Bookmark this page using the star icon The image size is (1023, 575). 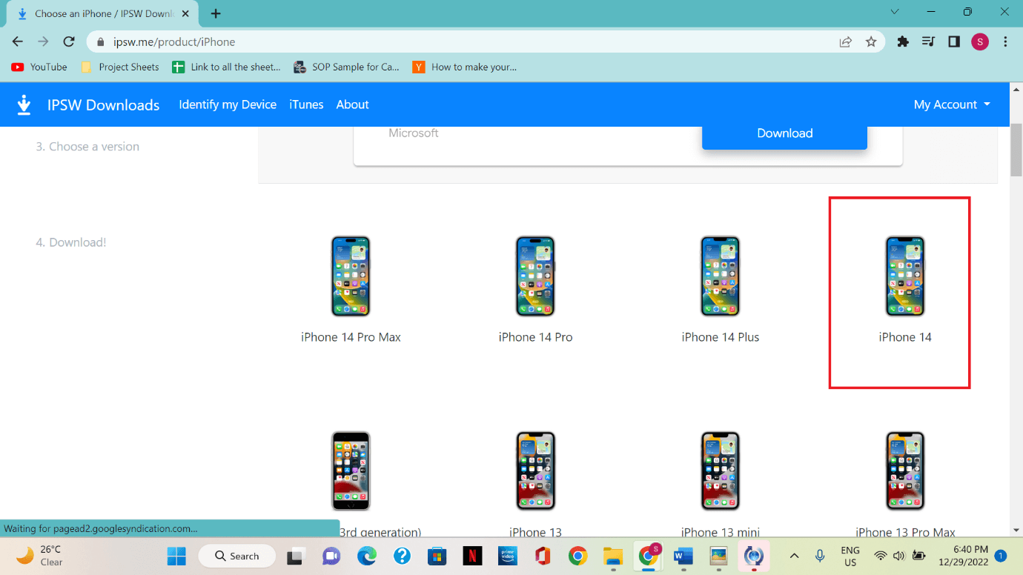pyautogui.click(x=871, y=41)
